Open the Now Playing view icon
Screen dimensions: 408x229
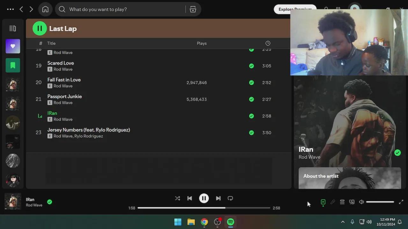point(323,202)
